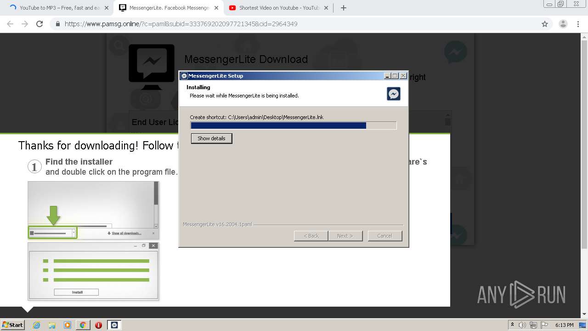Screen dimensions: 588x331
Task: Close the YouTube to MP3 tab
Action: pyautogui.click(x=107, y=8)
